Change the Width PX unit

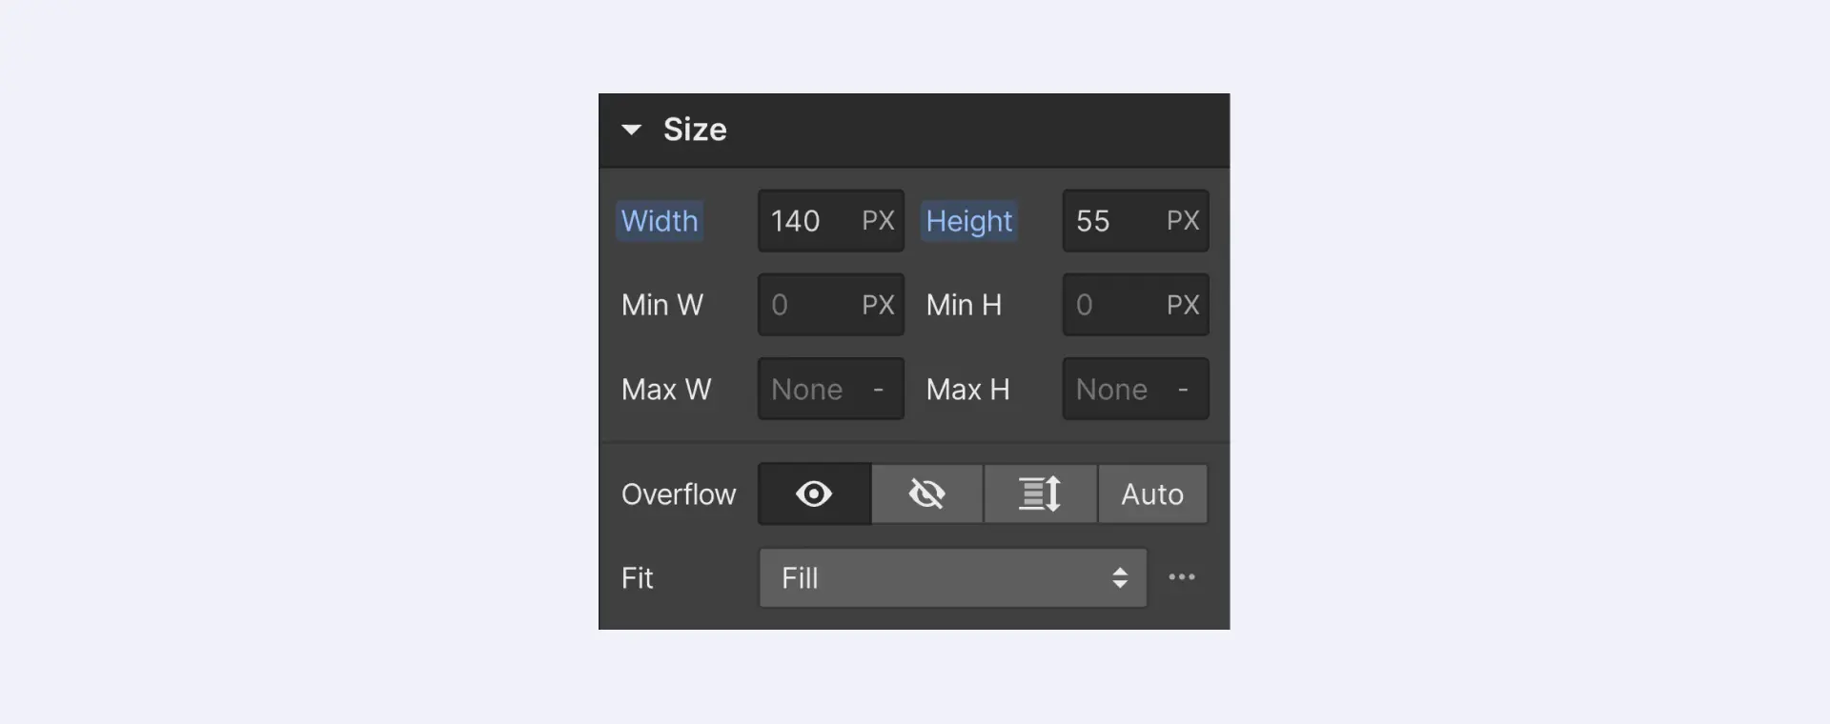(x=878, y=221)
